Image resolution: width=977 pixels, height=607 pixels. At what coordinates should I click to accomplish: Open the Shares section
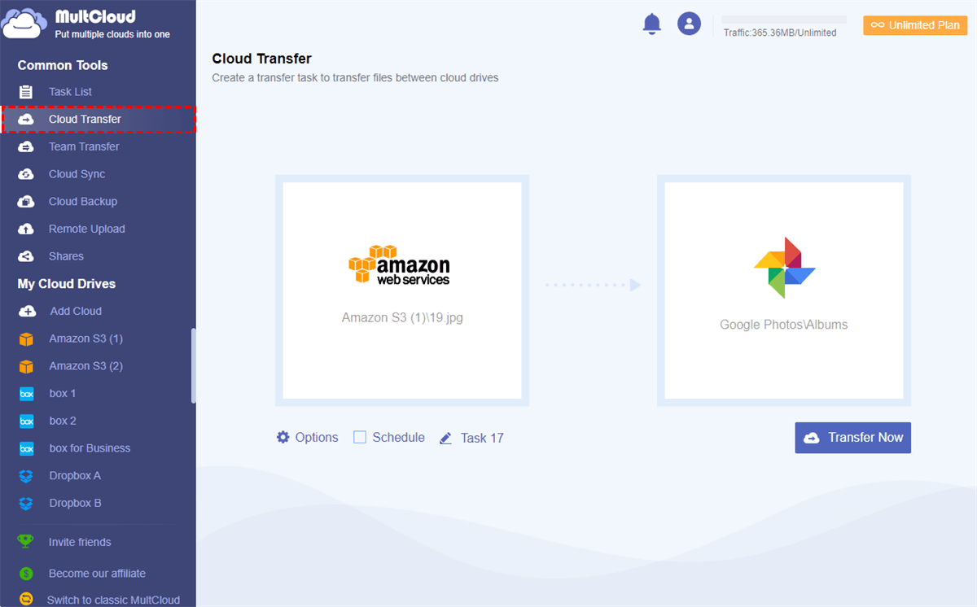point(66,256)
